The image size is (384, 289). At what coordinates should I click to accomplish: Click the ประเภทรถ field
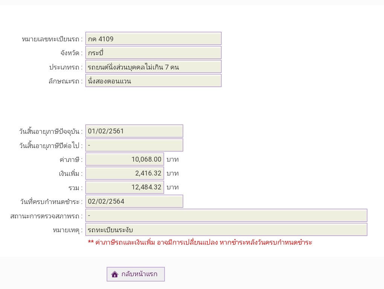click(153, 67)
